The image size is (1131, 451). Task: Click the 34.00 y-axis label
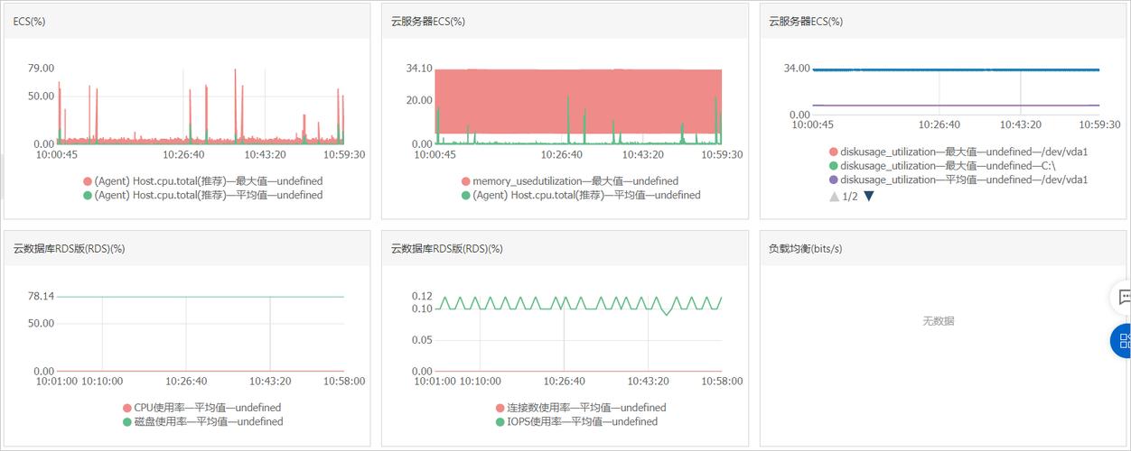click(797, 69)
